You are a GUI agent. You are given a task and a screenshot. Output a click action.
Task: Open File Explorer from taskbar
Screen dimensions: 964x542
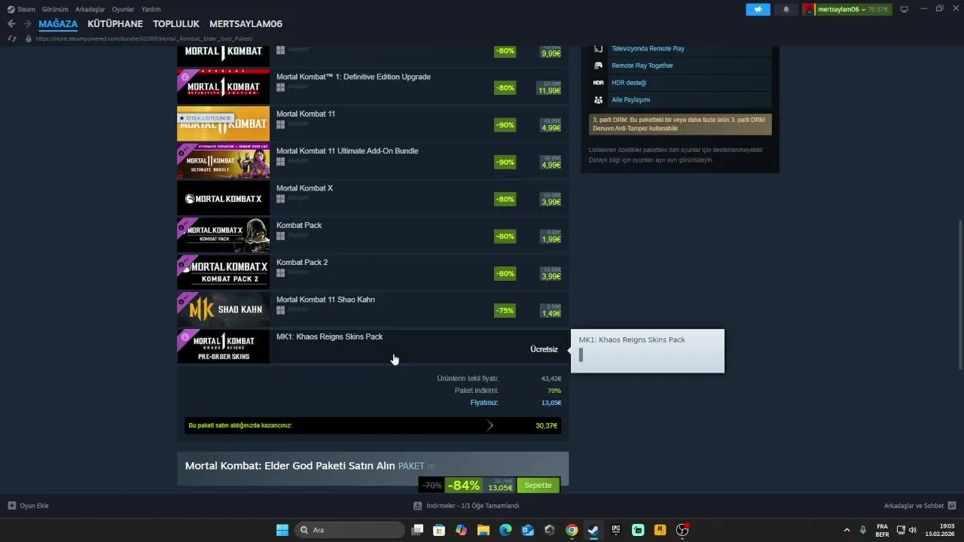484,530
